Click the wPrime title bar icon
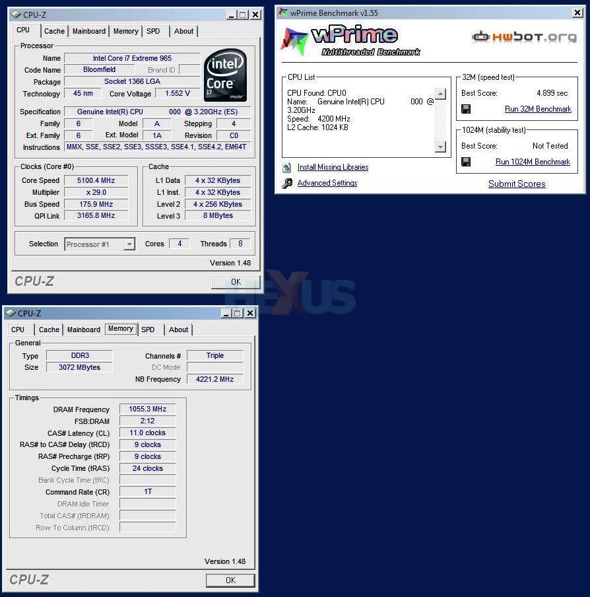This screenshot has height=597, width=590. (x=282, y=13)
